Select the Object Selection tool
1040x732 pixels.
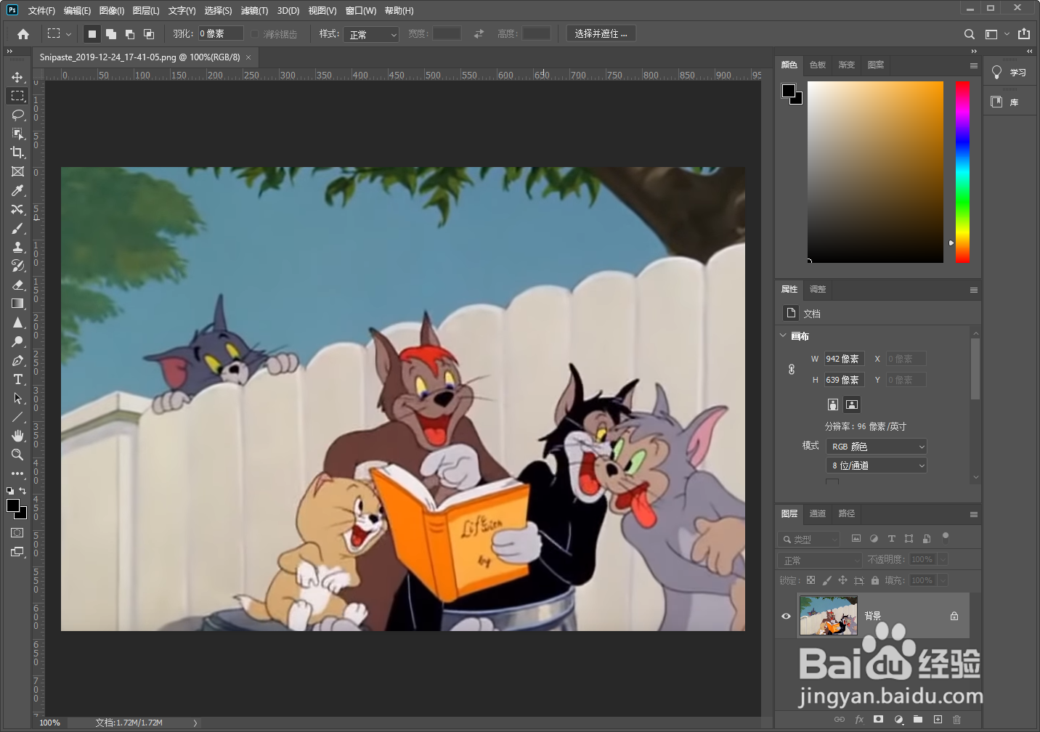(x=17, y=134)
